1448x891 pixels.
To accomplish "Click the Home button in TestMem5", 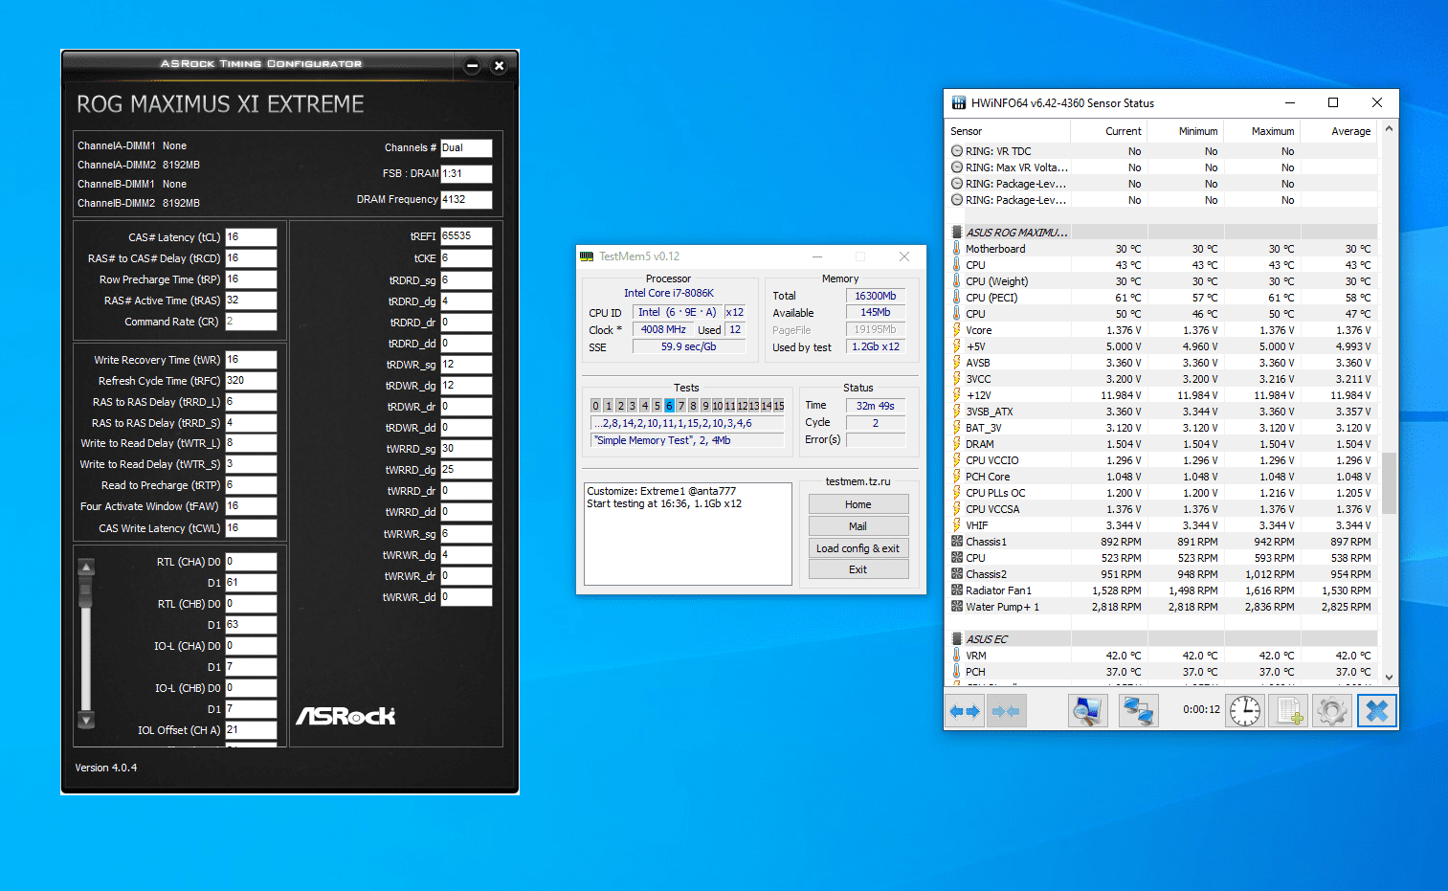I will click(x=858, y=504).
